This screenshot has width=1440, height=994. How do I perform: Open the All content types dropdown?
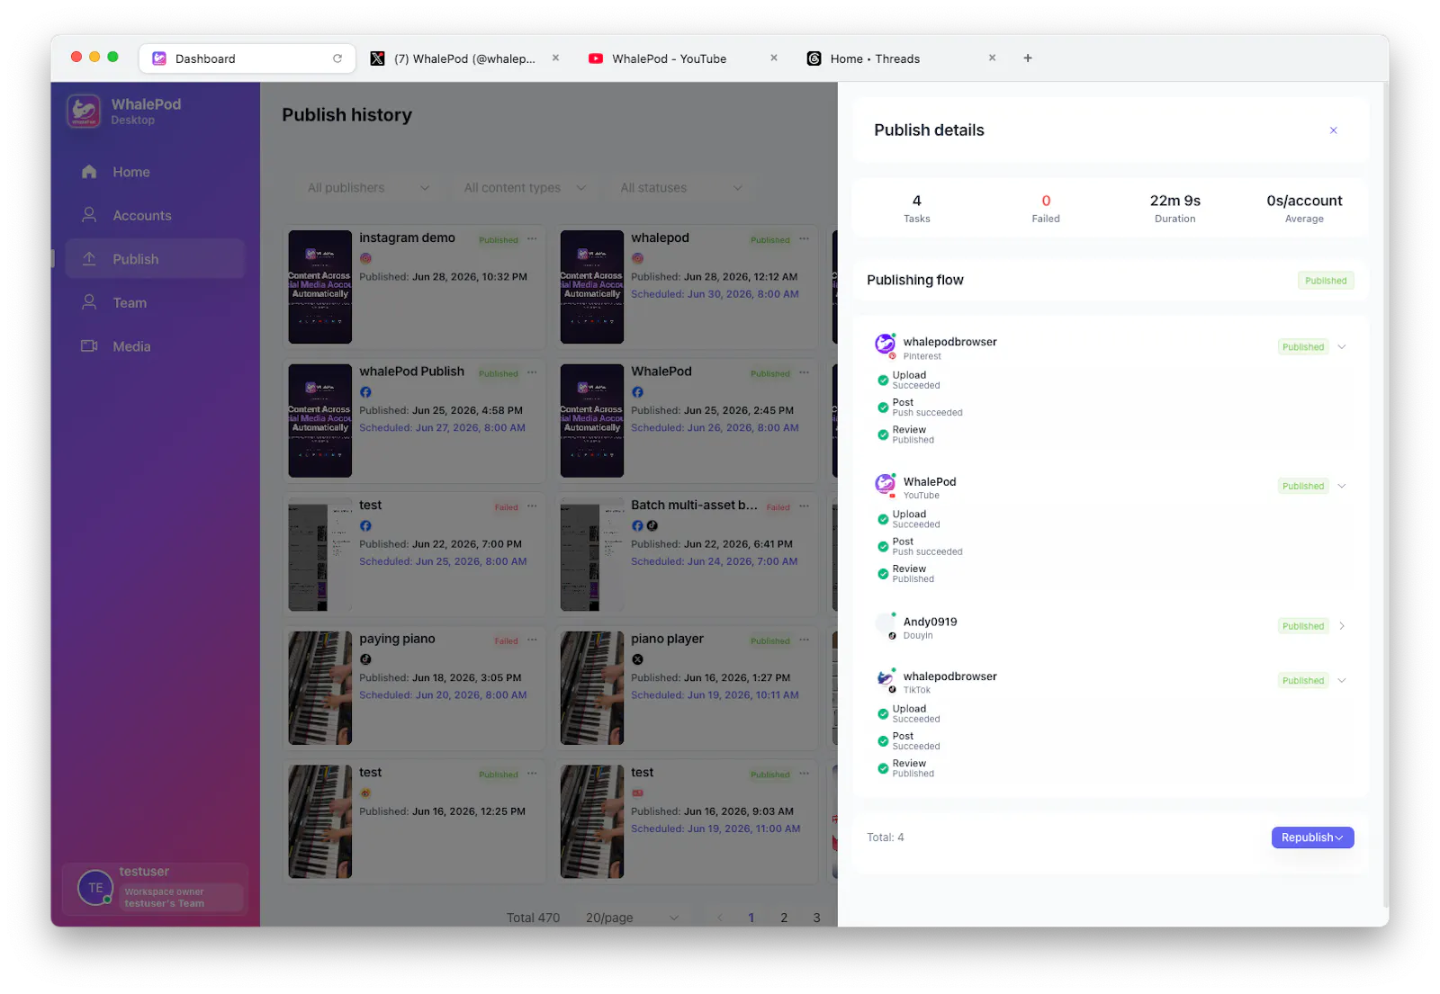click(x=525, y=188)
